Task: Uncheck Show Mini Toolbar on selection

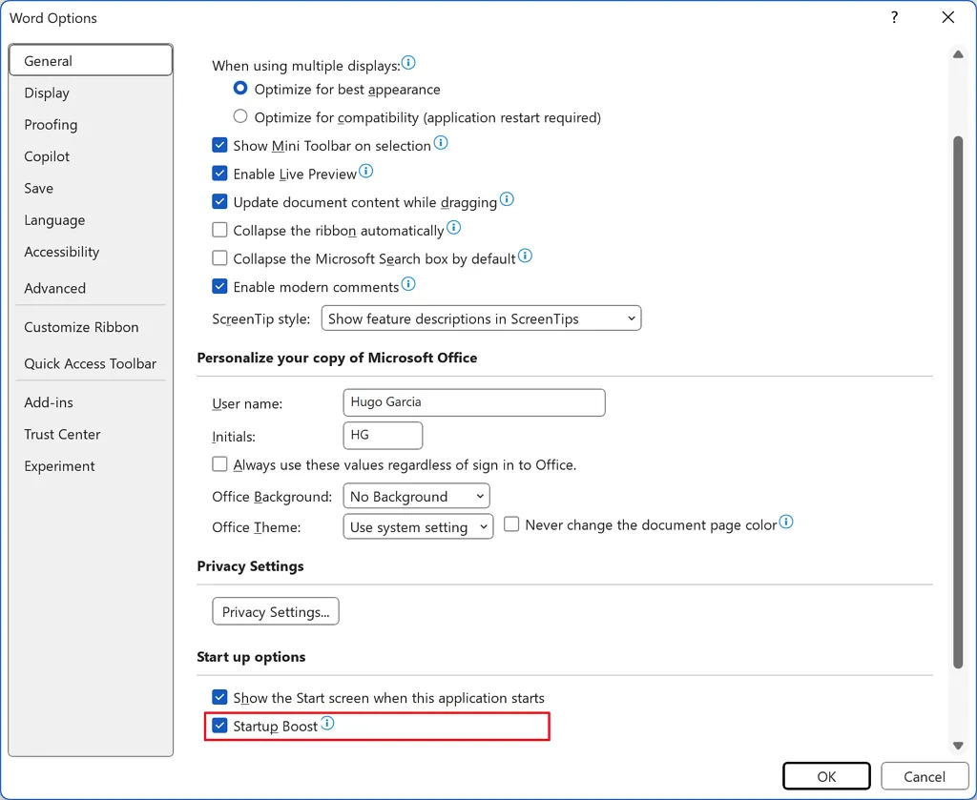Action: [x=219, y=145]
